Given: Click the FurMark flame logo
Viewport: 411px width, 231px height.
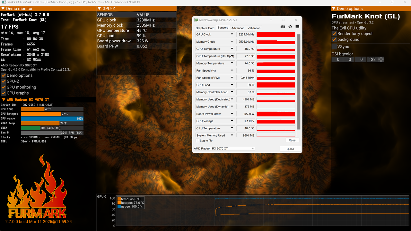Looking at the screenshot, I should [38, 187].
